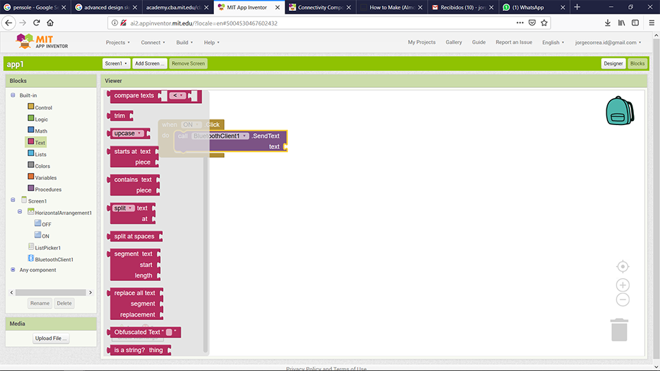
Task: Open the Projects menu
Action: 118,43
